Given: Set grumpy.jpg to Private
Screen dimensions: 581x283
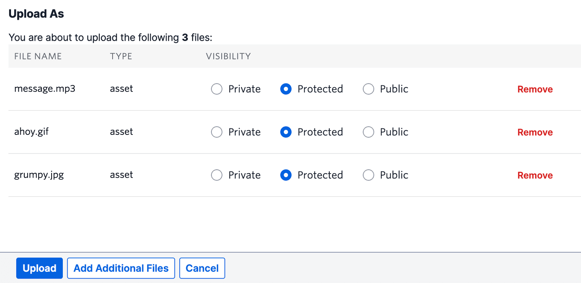Looking at the screenshot, I should click(x=216, y=175).
